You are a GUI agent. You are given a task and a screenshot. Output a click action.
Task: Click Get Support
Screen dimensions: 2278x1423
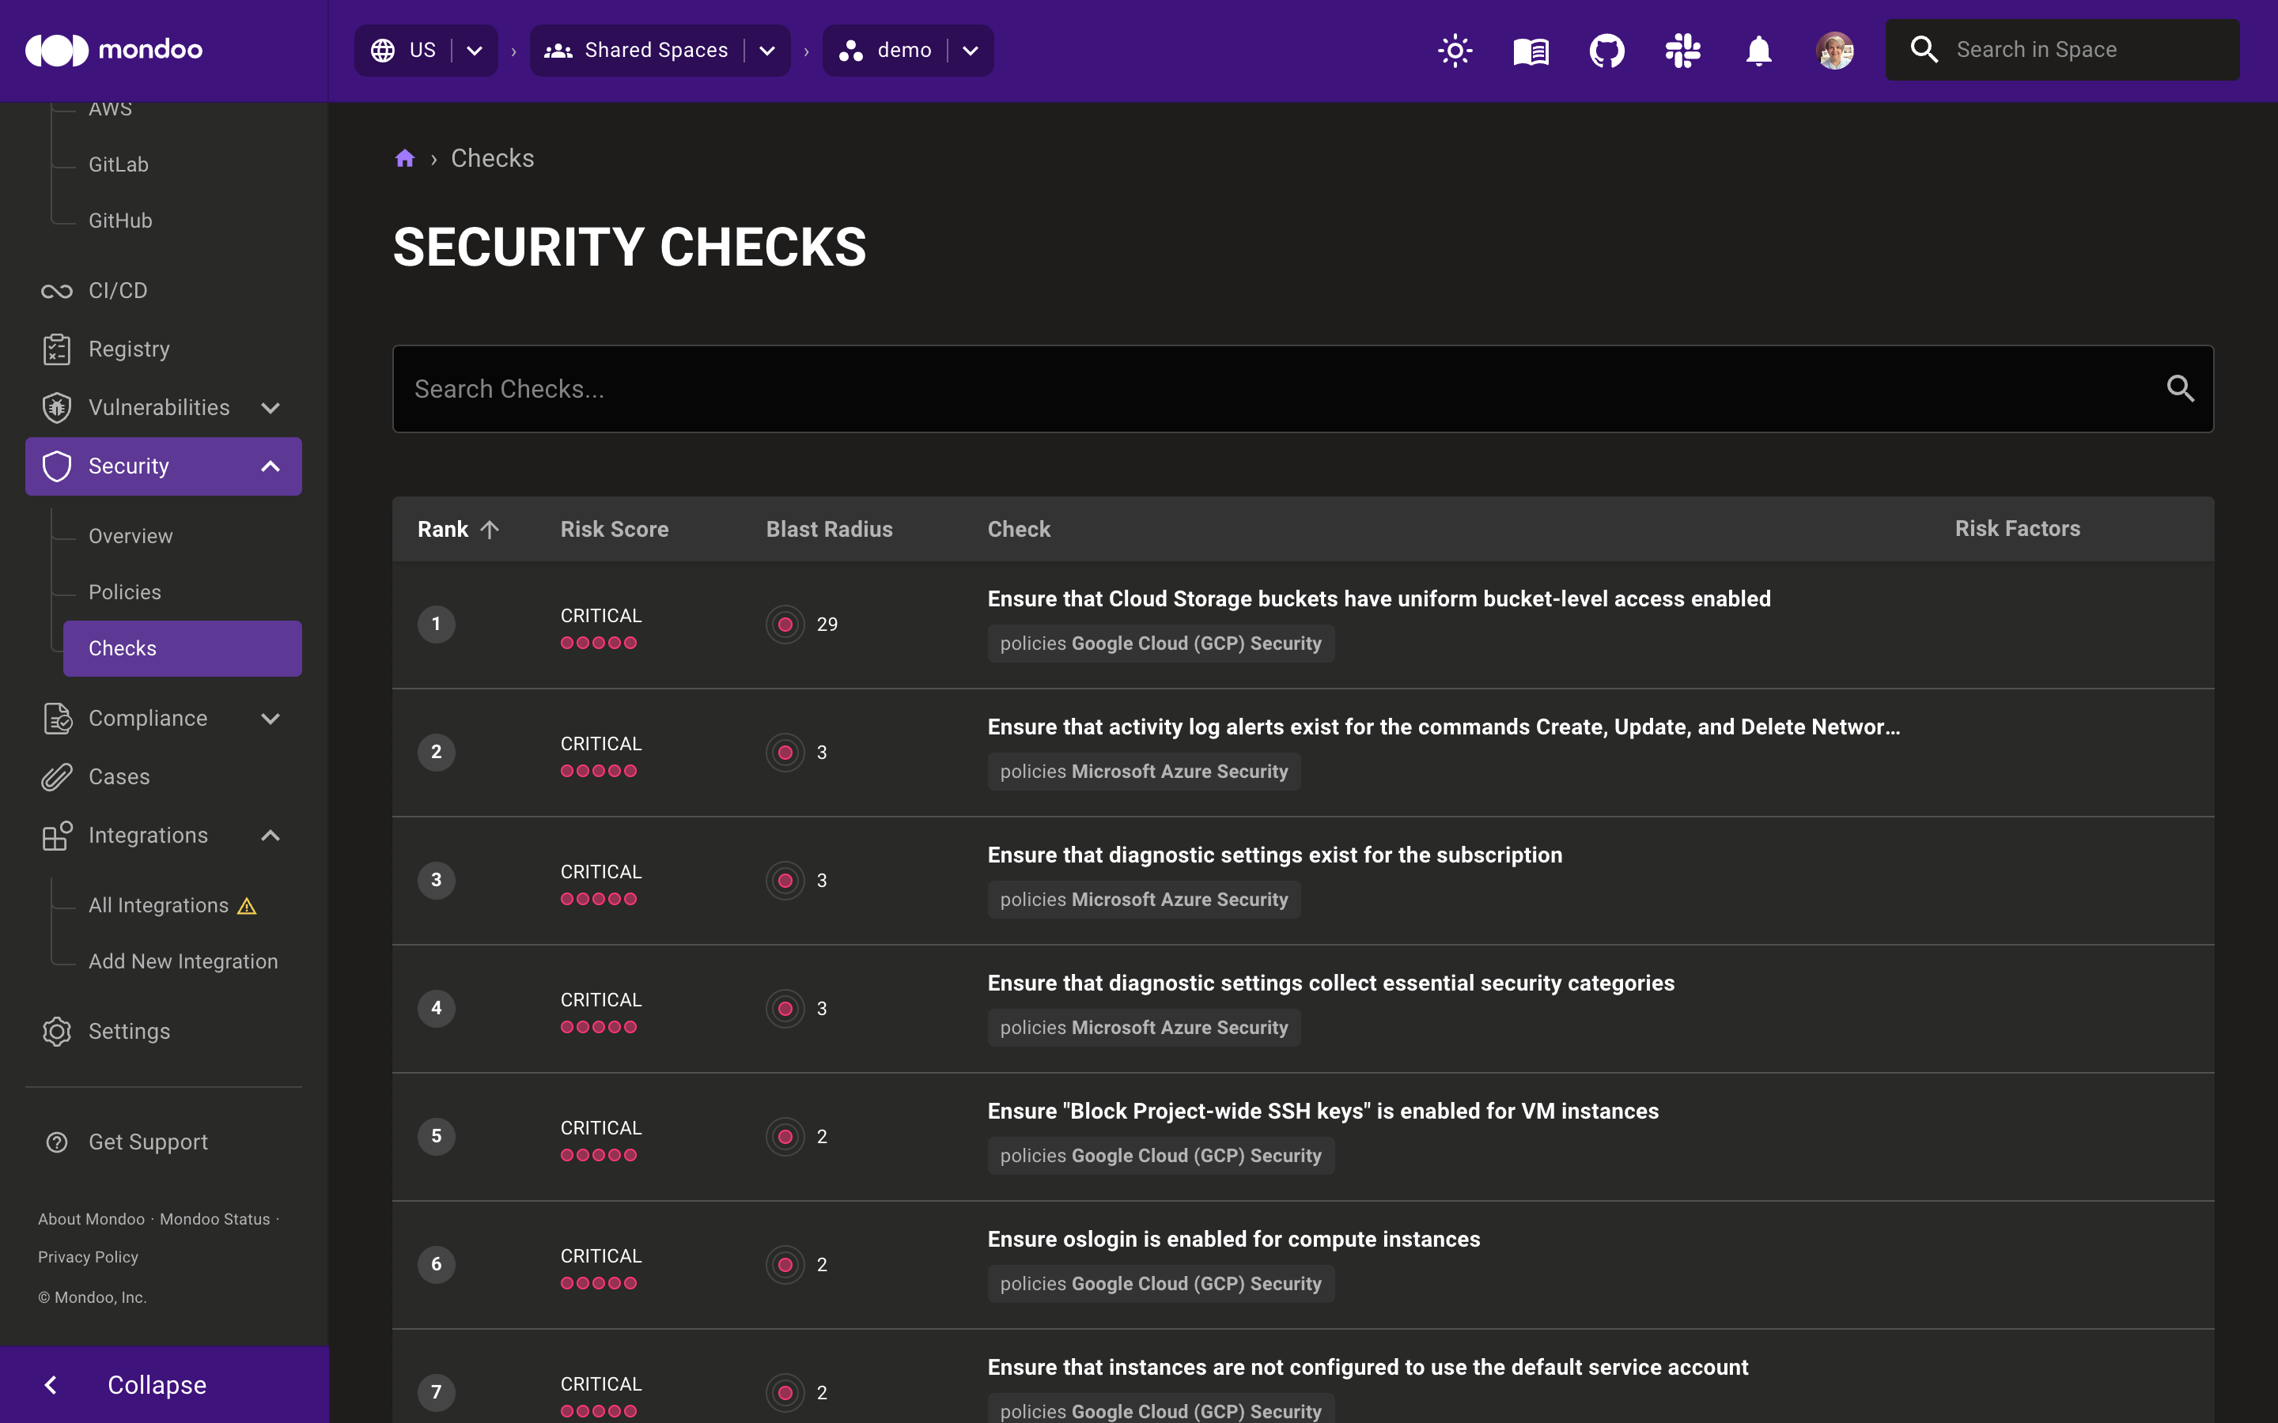click(x=148, y=1142)
